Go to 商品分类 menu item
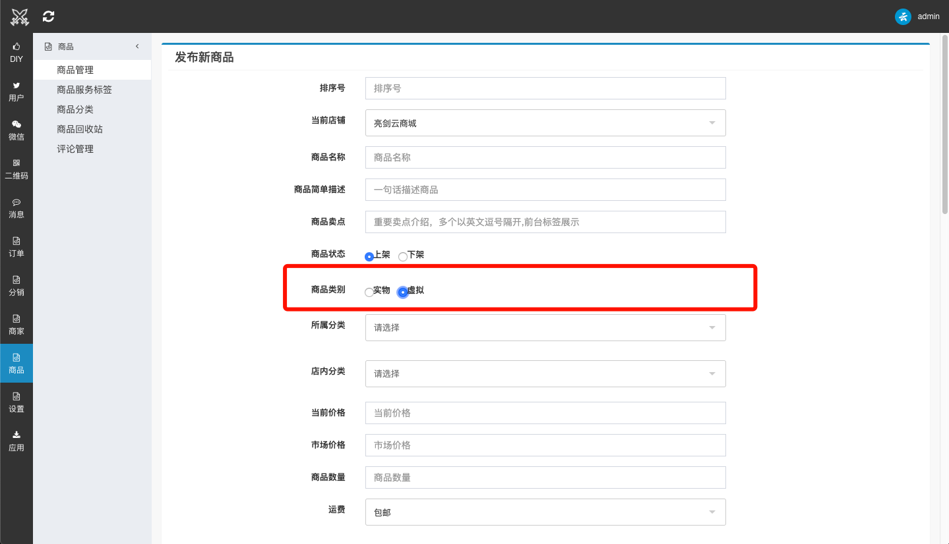 92,109
